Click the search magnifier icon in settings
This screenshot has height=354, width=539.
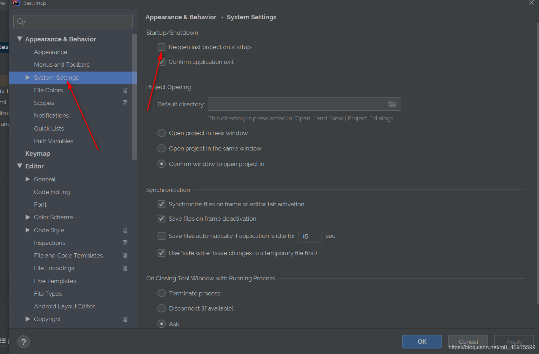pos(21,21)
